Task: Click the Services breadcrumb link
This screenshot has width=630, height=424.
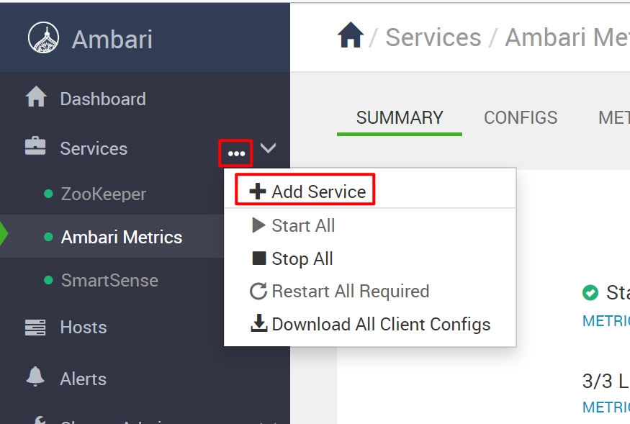Action: tap(433, 37)
